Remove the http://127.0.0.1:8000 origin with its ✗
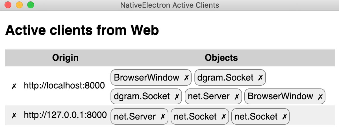 point(14,115)
